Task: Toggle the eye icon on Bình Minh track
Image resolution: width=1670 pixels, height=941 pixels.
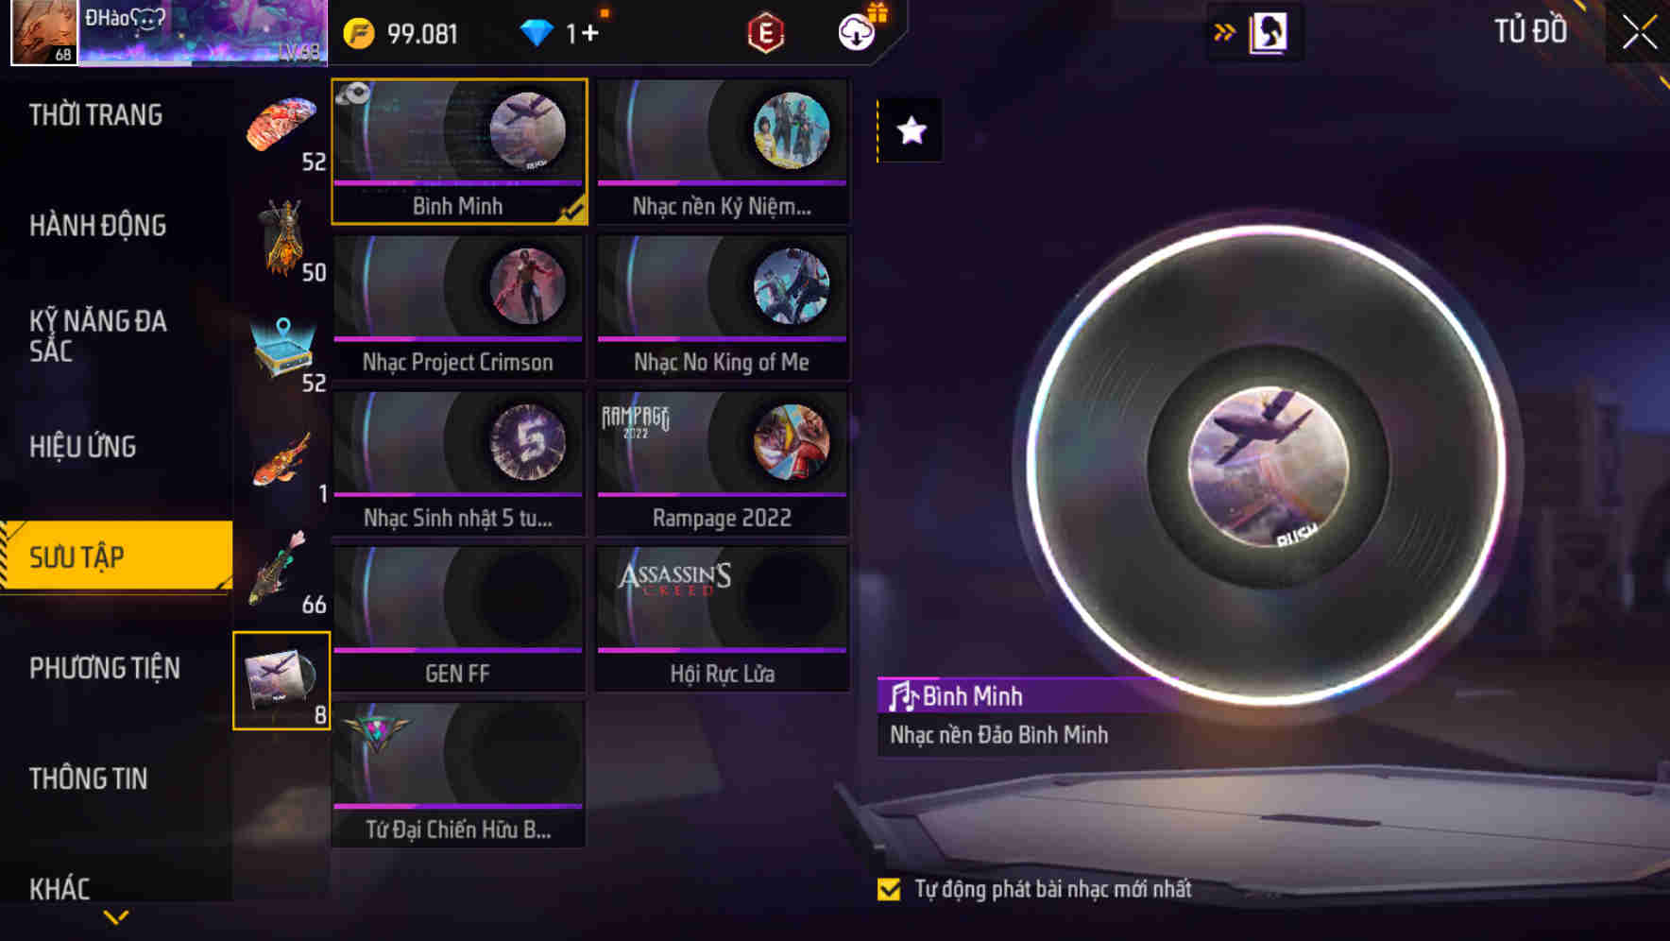Action: (354, 93)
